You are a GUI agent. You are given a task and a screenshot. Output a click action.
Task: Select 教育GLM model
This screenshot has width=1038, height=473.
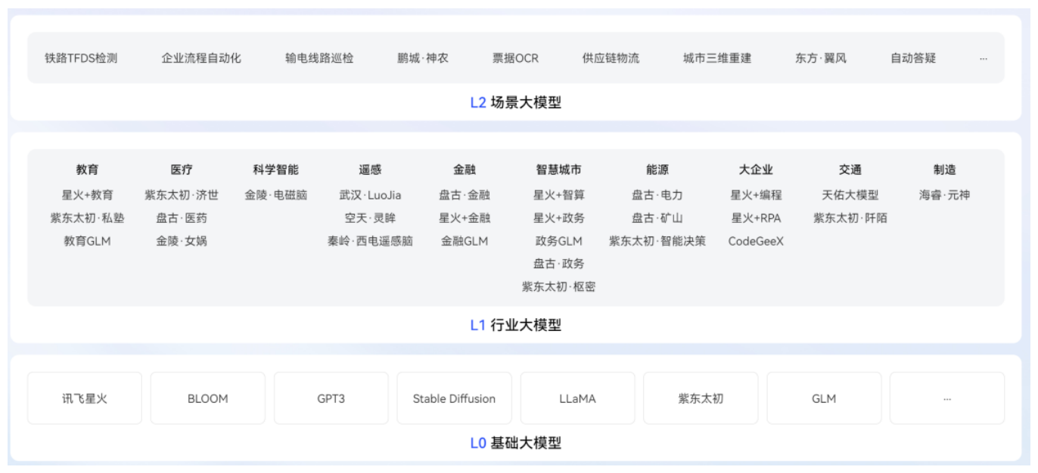[x=87, y=241]
